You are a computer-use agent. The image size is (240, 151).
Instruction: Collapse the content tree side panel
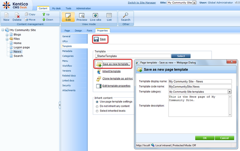click(60, 105)
